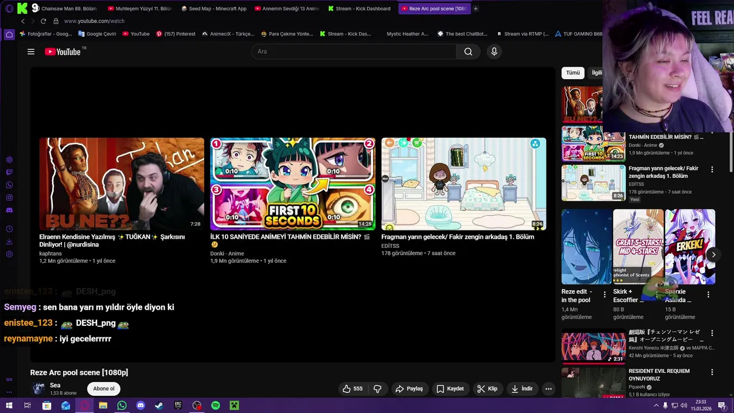
Task: Open Minecraft from the taskbar
Action: 234,406
